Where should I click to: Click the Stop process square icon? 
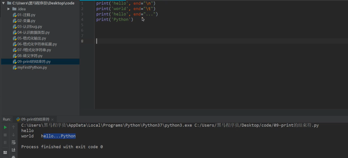coord(5,135)
